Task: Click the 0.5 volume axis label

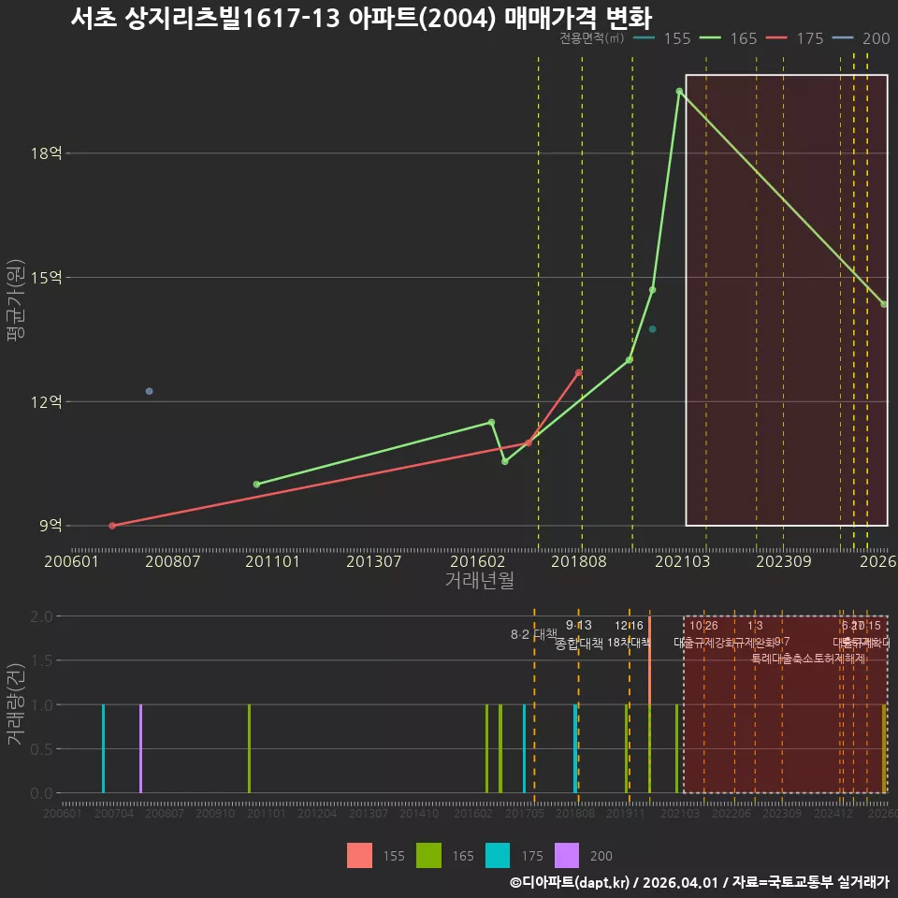Action: coord(41,749)
